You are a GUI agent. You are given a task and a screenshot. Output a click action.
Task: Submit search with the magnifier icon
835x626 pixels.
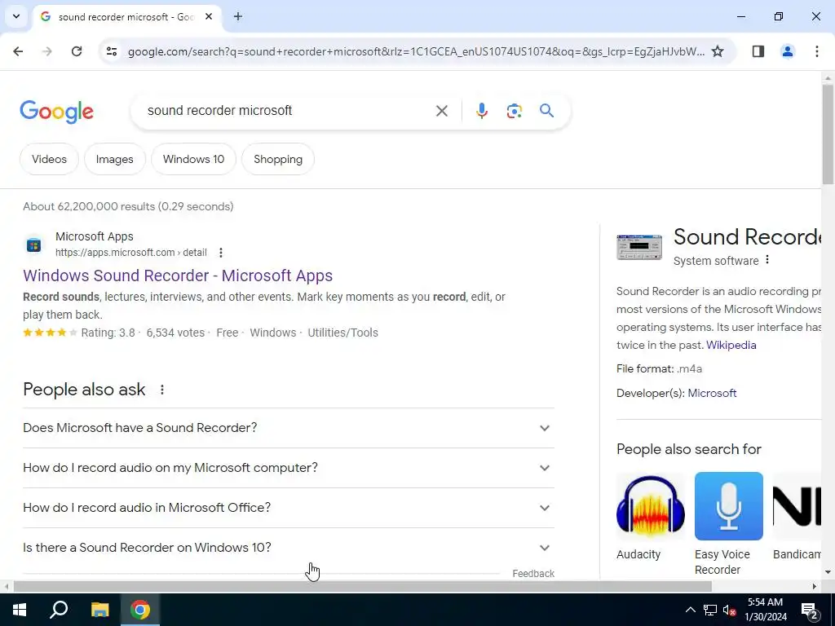point(546,111)
